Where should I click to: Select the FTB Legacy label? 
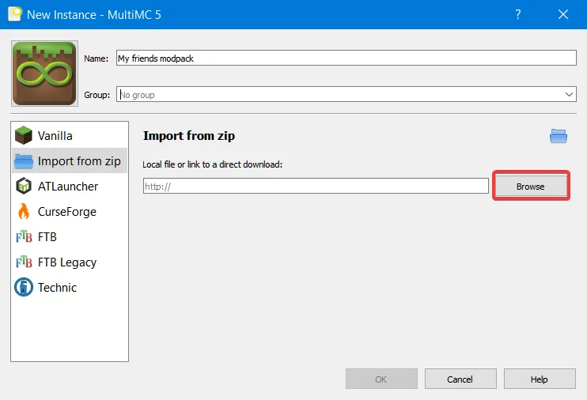click(x=67, y=262)
